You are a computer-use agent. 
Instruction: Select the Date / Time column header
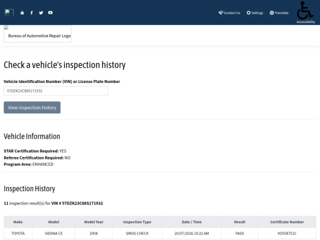pyautogui.click(x=191, y=222)
